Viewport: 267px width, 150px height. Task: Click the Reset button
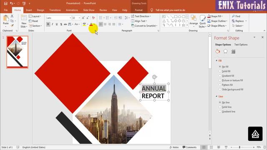pyautogui.click(x=33, y=21)
